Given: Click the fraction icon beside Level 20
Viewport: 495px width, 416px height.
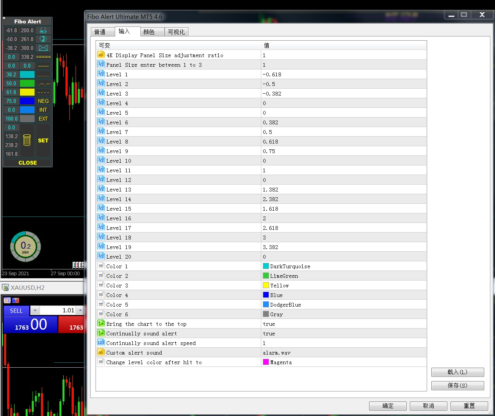Looking at the screenshot, I should click(101, 256).
